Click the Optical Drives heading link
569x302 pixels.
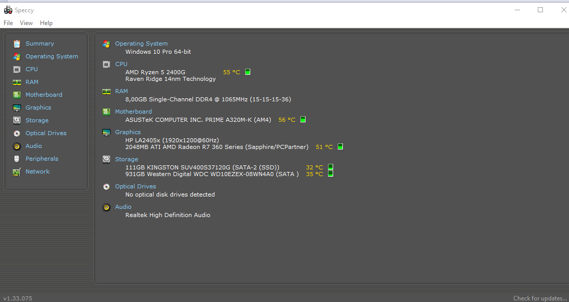pos(136,186)
